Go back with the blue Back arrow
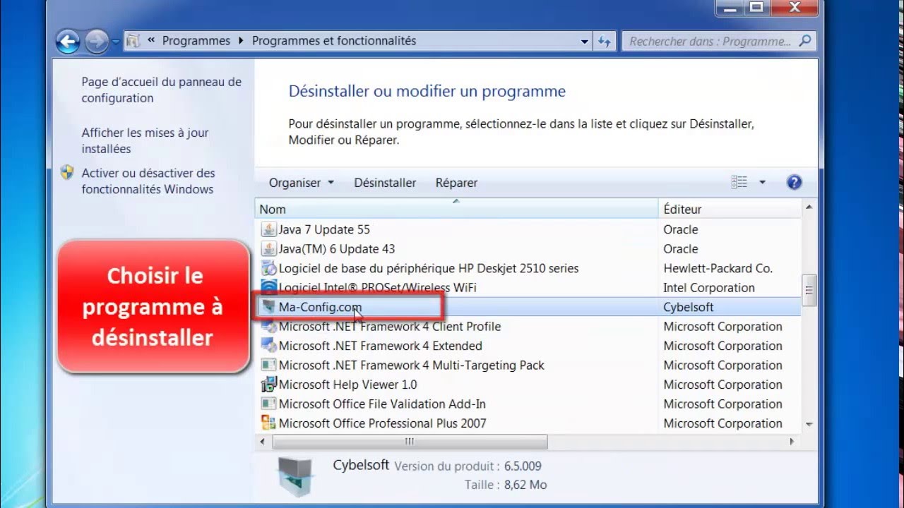 click(x=68, y=42)
